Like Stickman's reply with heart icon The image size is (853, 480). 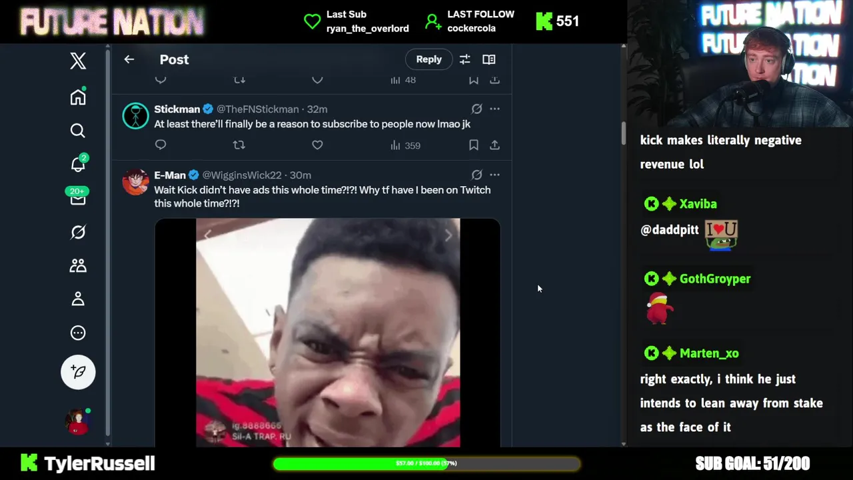317,145
